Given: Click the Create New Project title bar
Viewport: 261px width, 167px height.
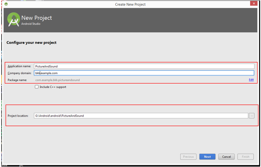Looking at the screenshot, I should pos(130,4).
